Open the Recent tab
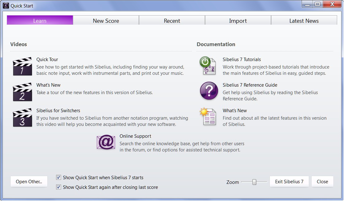Screen dimensions: 344x201 coord(172,20)
